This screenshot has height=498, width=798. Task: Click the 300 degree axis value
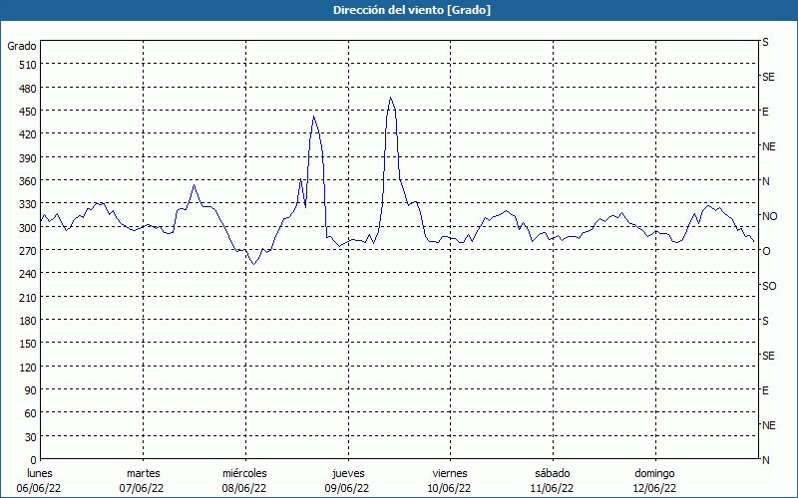pos(28,228)
